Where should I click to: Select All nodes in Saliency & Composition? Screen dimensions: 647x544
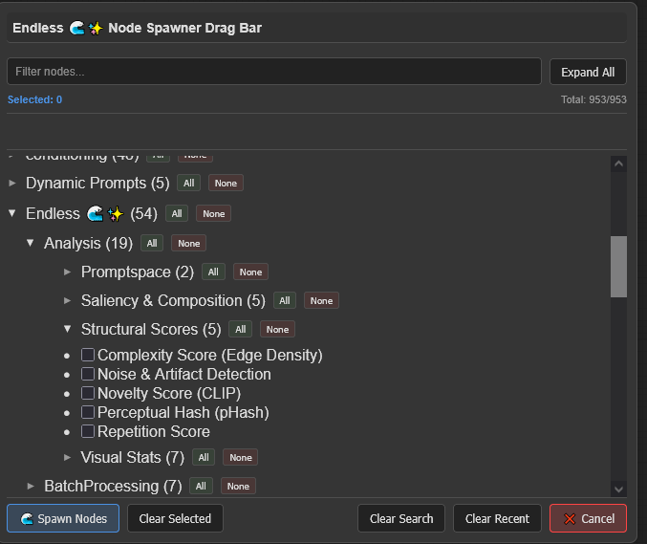[x=284, y=300]
